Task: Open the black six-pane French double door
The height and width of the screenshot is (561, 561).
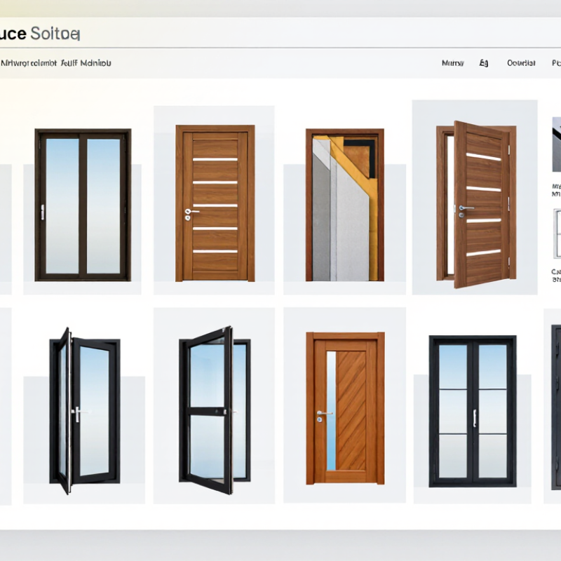Action: point(473,411)
